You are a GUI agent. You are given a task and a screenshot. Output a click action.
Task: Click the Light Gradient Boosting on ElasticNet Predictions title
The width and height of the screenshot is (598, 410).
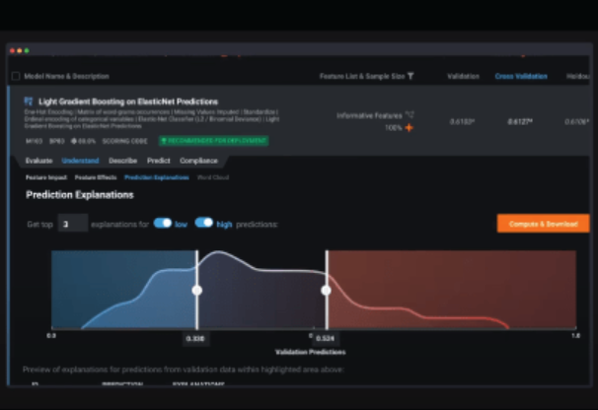coord(128,102)
